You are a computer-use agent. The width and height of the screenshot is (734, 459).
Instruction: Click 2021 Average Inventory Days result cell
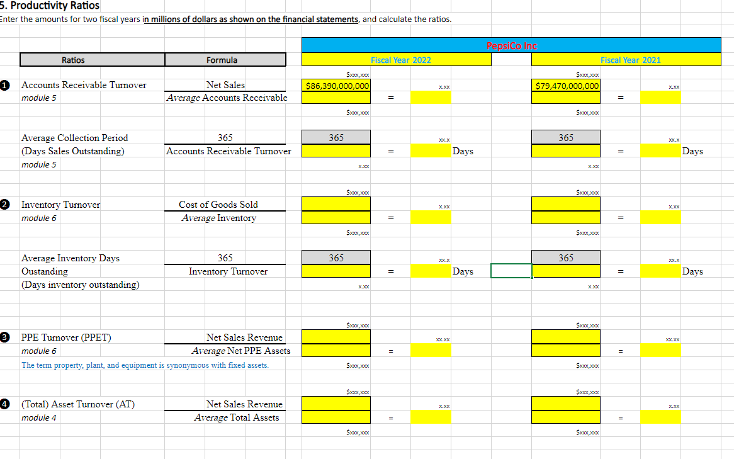(660, 271)
